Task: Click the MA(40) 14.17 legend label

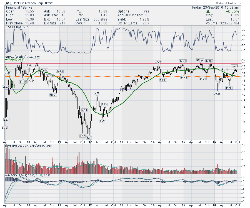Action: point(15,60)
